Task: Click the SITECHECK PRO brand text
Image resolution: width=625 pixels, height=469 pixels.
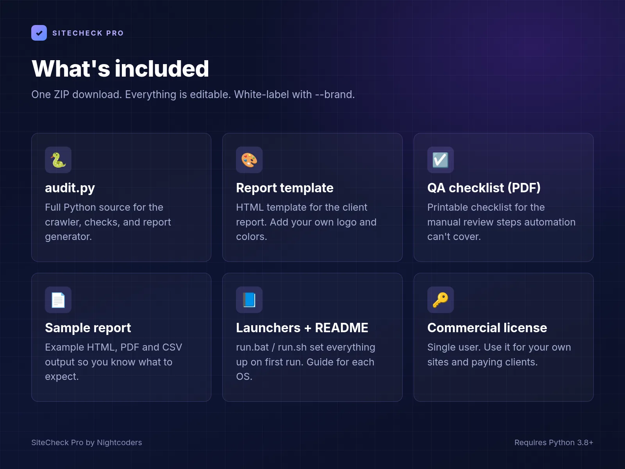Action: pos(88,33)
